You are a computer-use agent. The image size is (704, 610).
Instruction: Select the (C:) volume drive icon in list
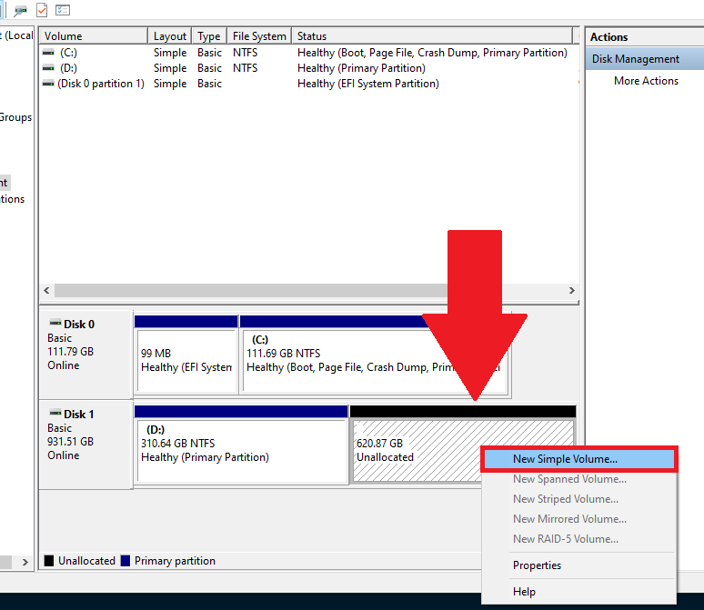[x=49, y=53]
